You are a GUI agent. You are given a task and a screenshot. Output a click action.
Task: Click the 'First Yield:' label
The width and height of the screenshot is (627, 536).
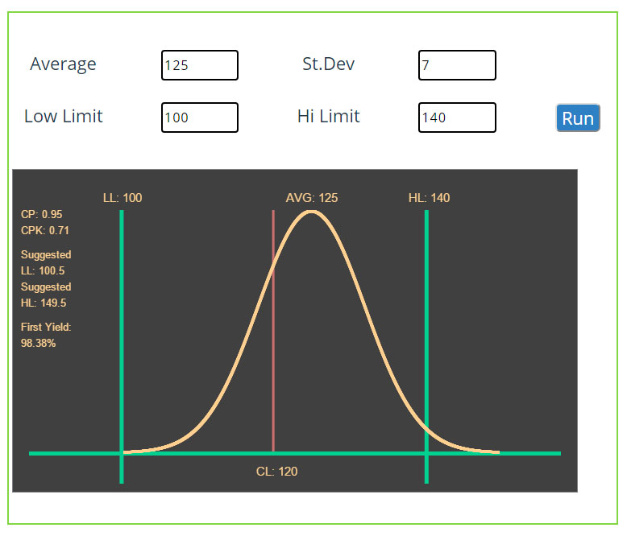pos(46,327)
